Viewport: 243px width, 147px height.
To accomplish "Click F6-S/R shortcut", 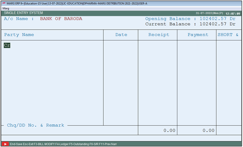I will (94, 144).
